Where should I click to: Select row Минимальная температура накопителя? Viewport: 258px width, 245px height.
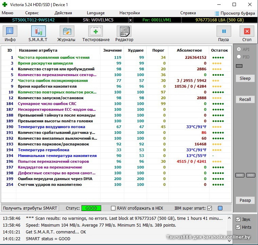pos(116,156)
